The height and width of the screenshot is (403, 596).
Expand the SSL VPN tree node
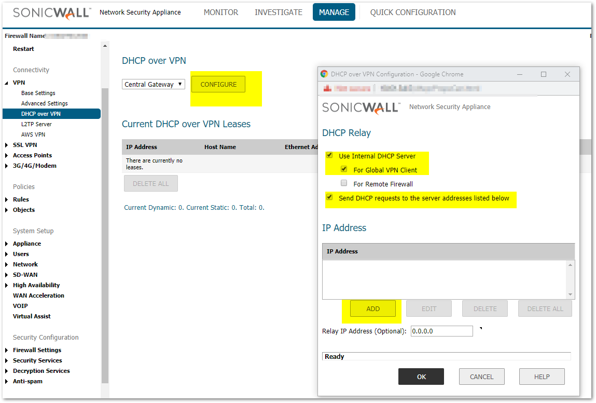coord(7,145)
